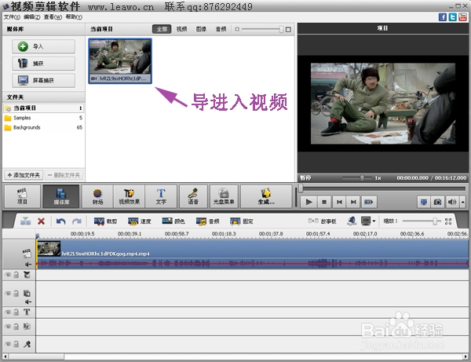Redo the last timeline action
Image resolution: width=471 pixels, height=362 pixels.
click(x=77, y=221)
